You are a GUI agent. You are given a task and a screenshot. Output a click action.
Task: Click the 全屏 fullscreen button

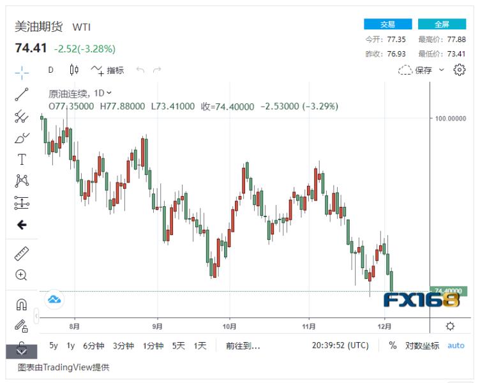coord(442,24)
